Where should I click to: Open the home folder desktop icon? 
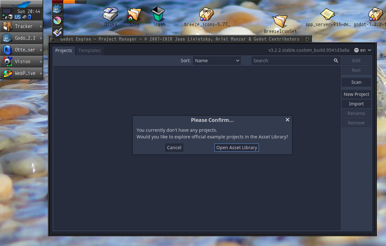tap(134, 15)
